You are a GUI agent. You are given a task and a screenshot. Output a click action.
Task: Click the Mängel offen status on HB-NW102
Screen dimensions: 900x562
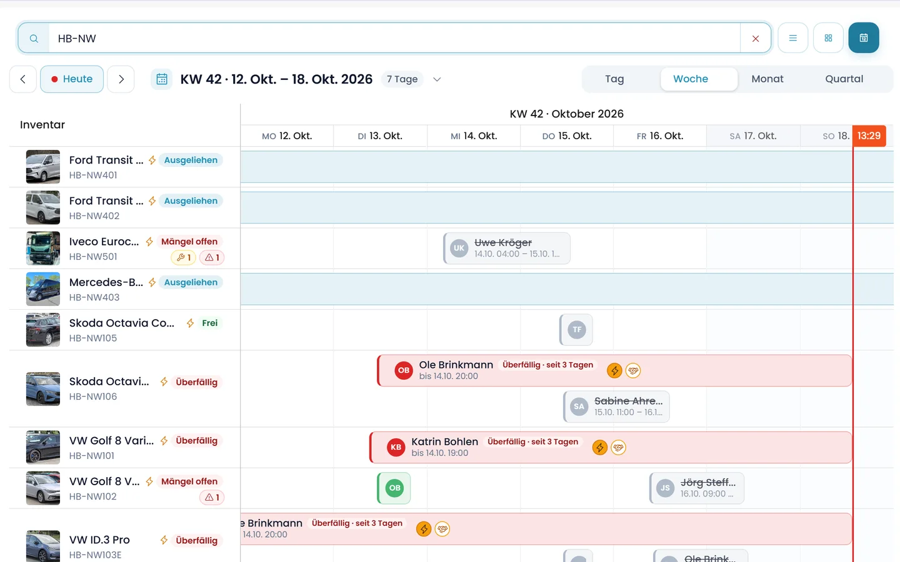tap(189, 481)
